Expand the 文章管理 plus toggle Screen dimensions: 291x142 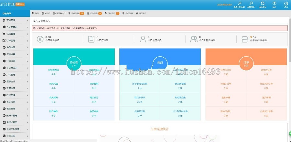point(27,88)
